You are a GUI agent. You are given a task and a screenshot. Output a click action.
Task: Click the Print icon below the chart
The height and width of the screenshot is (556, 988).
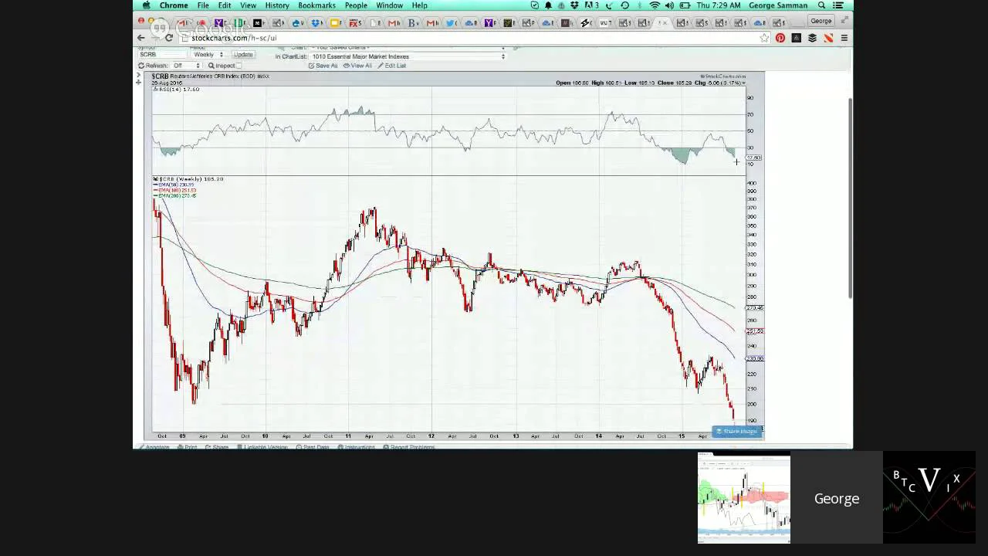188,447
